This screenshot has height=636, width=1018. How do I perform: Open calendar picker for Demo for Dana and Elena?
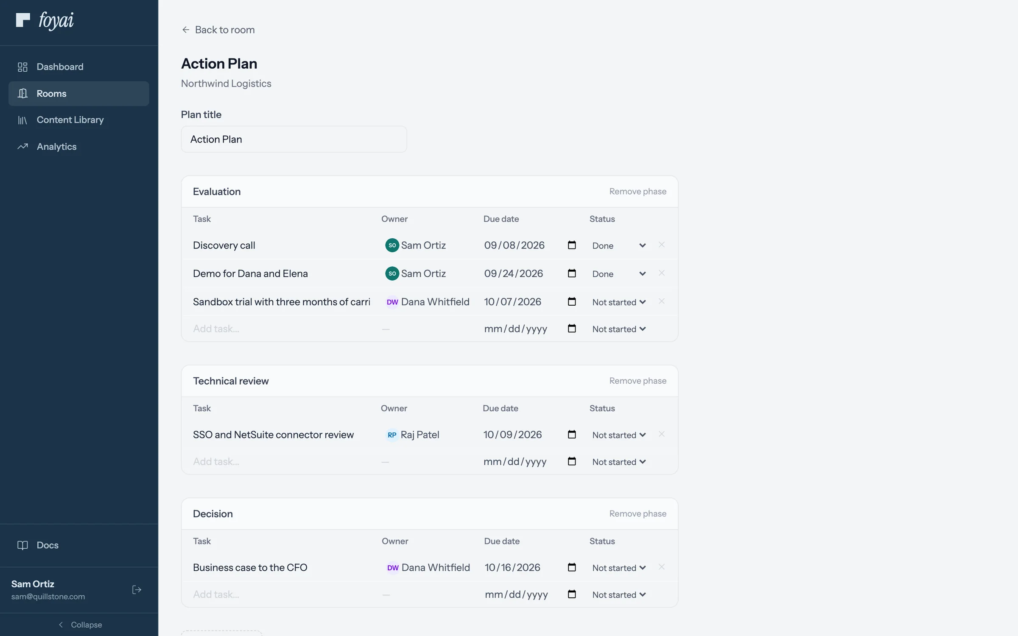point(572,273)
